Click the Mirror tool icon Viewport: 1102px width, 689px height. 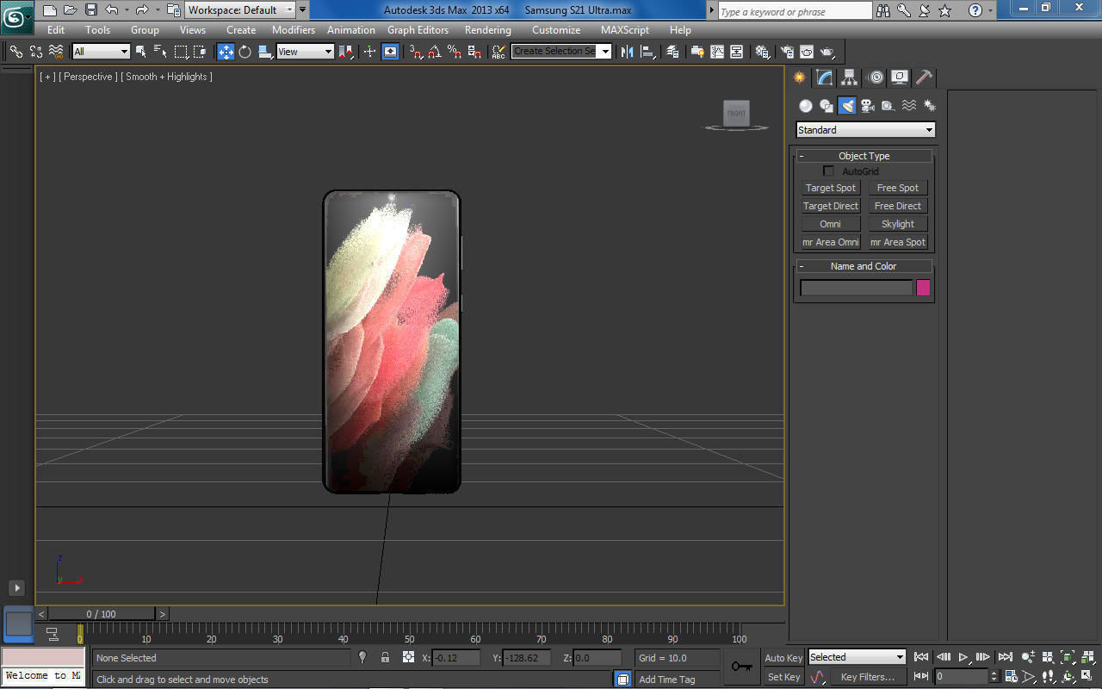pyautogui.click(x=627, y=52)
